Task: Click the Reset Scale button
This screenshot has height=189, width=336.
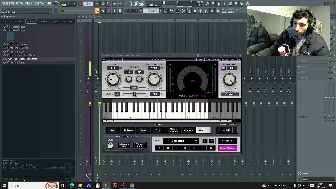Action: point(228,141)
